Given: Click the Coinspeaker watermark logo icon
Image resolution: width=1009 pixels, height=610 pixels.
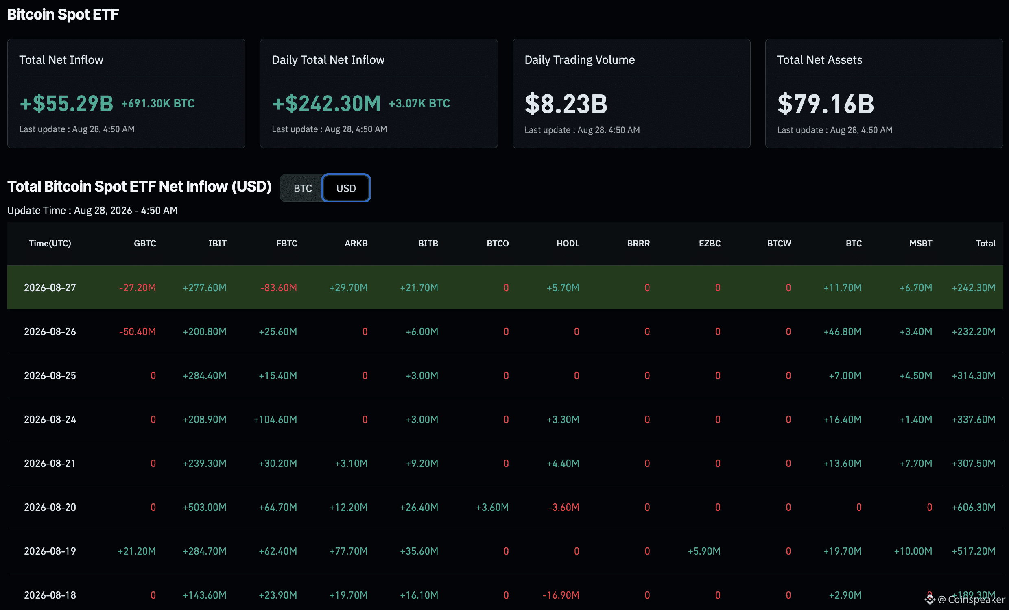Looking at the screenshot, I should (x=930, y=600).
